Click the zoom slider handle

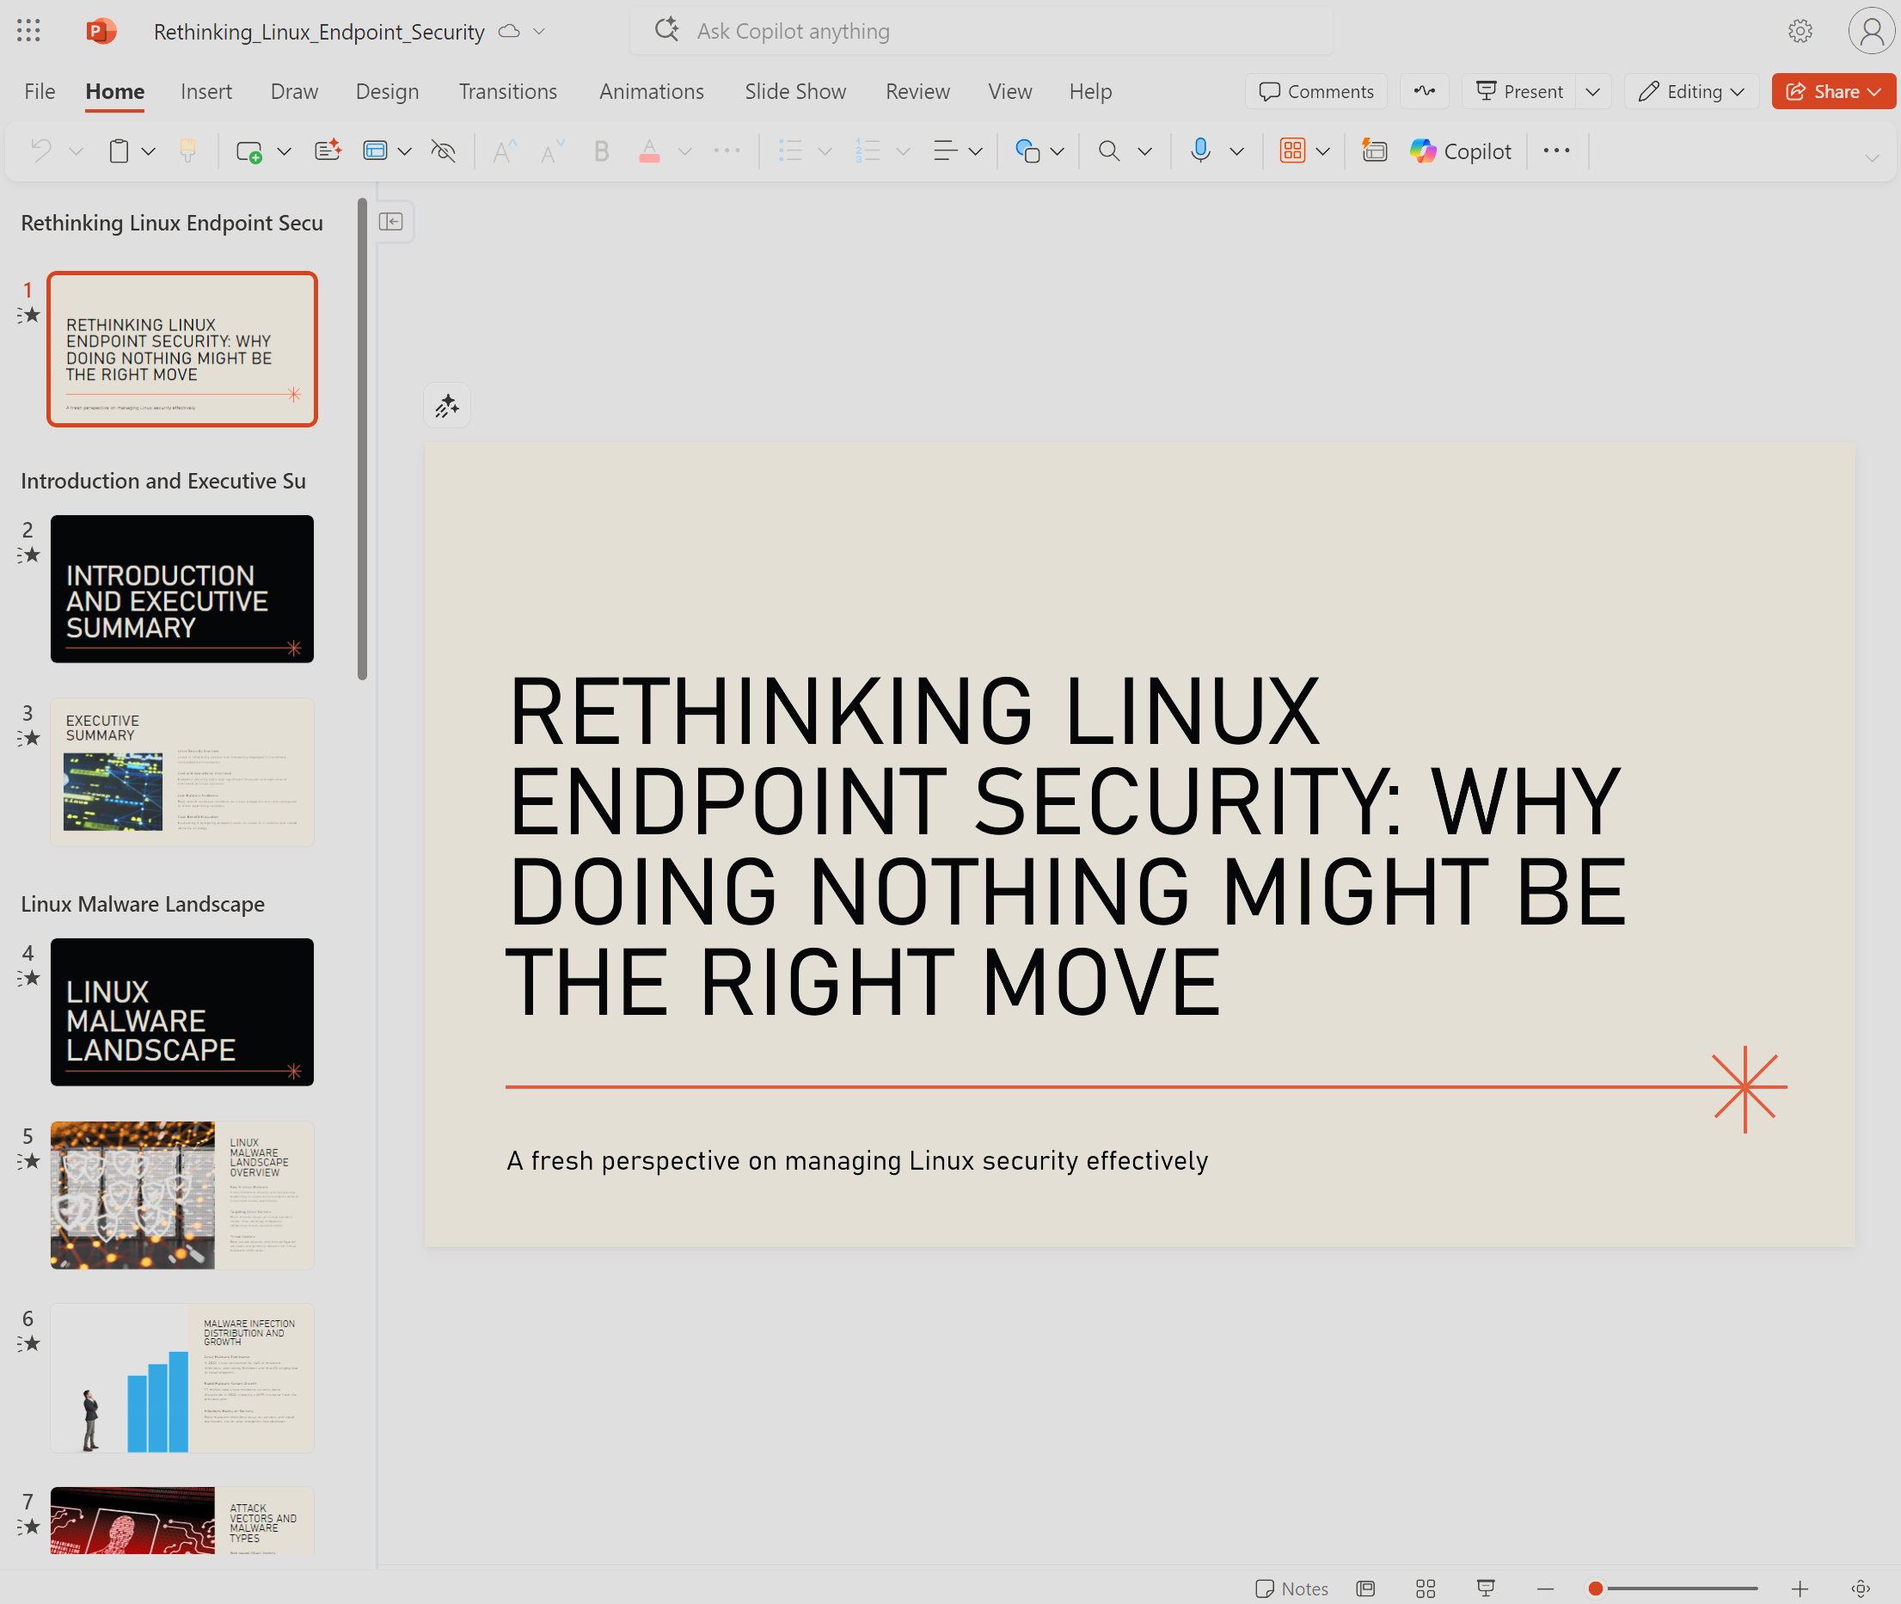pos(1595,1589)
